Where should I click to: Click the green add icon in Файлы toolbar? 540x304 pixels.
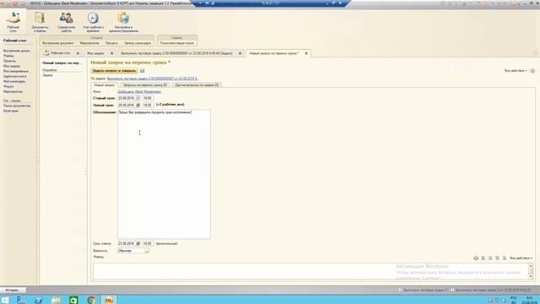(x=476, y=258)
